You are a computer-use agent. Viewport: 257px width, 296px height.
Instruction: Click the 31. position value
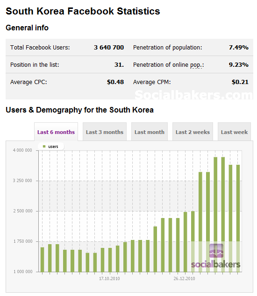[119, 65]
